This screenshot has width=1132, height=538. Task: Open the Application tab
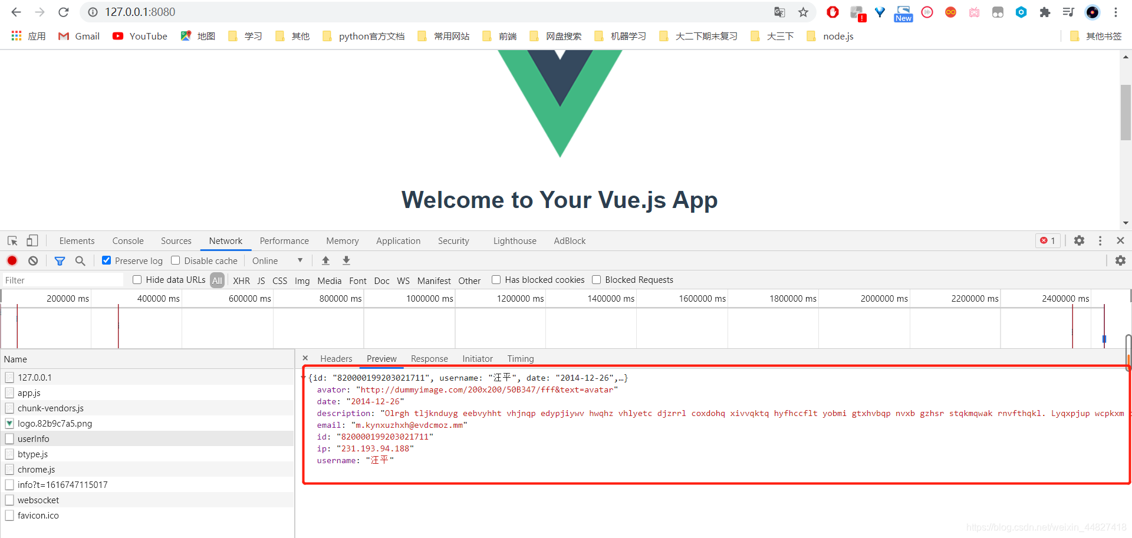pyautogui.click(x=399, y=240)
